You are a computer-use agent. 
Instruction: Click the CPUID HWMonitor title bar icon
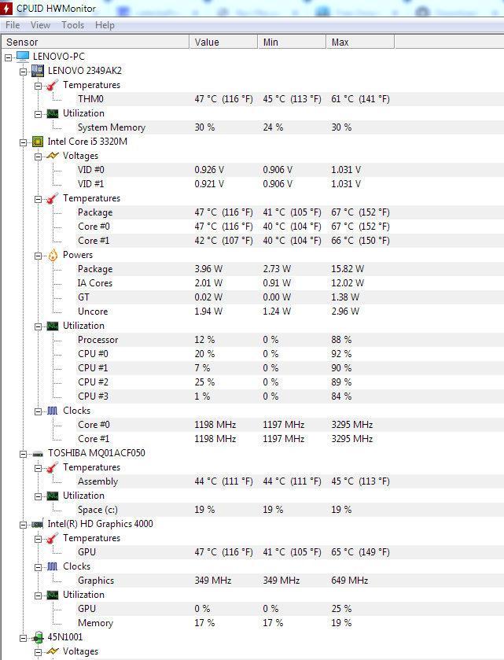7,8
